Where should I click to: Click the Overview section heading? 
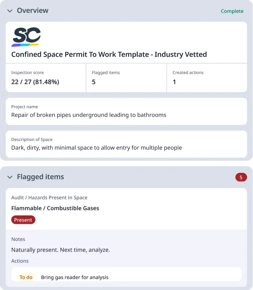33,11
